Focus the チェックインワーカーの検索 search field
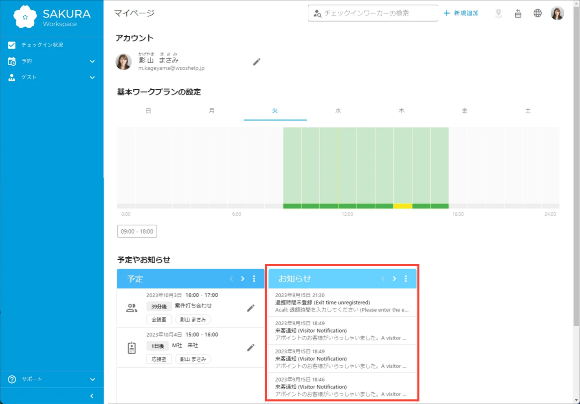Screen dimensions: 580x404 (x=377, y=13)
